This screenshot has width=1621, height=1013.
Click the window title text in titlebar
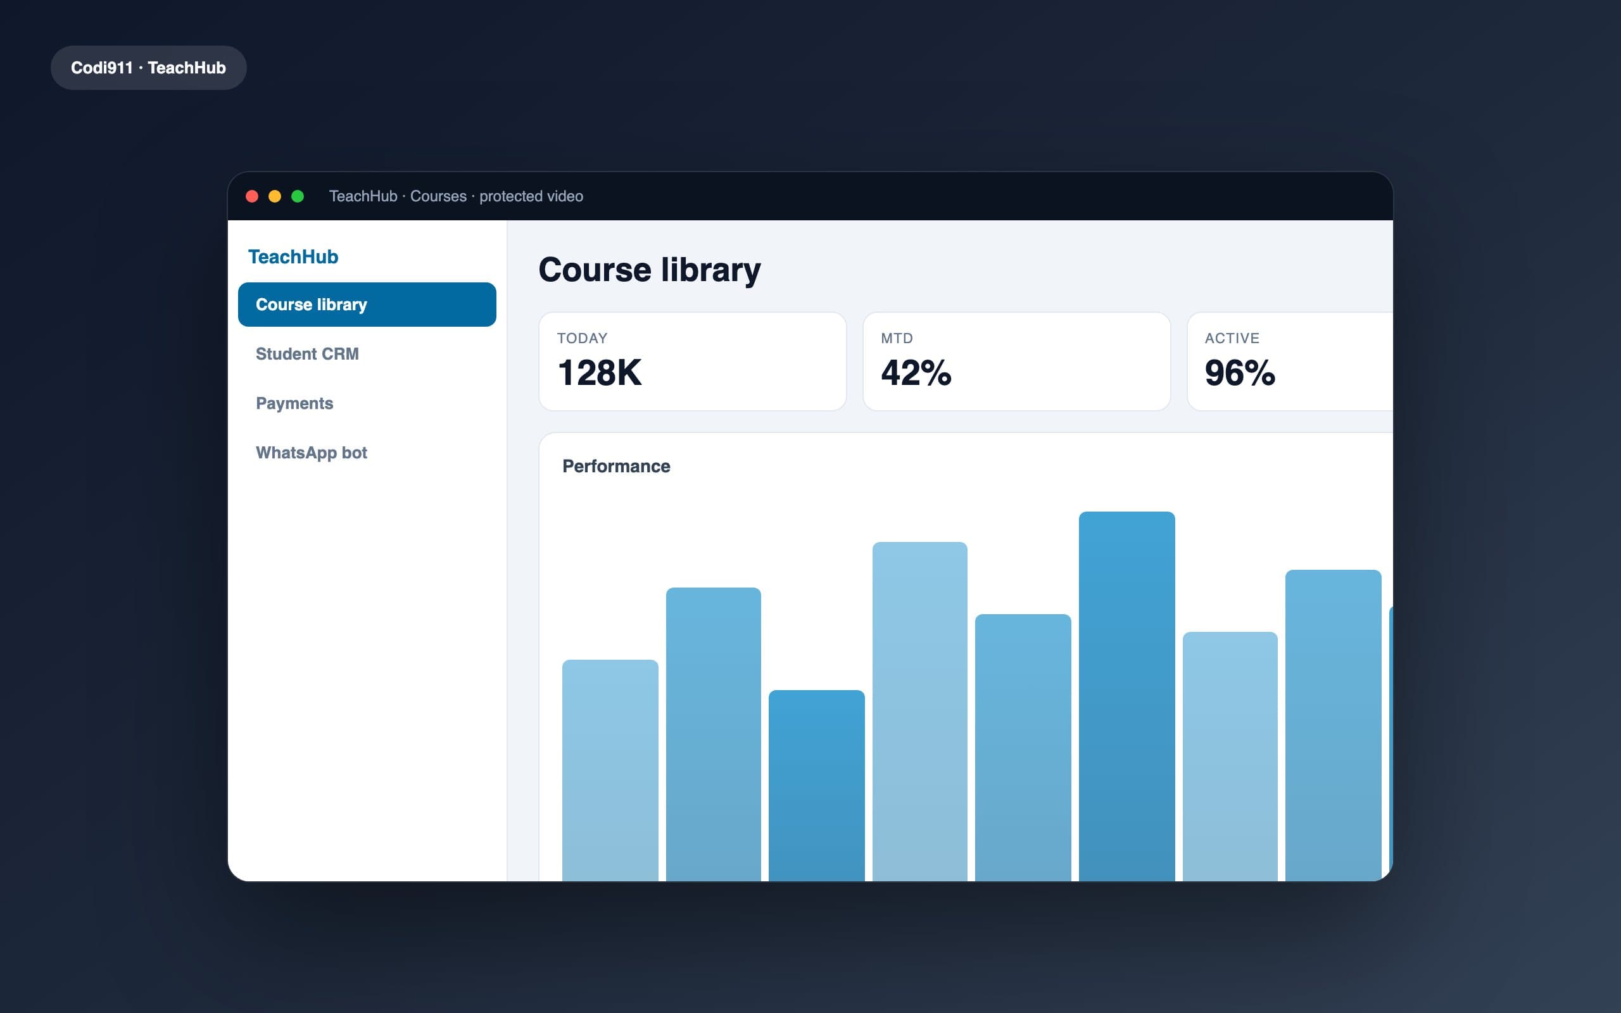pos(456,196)
